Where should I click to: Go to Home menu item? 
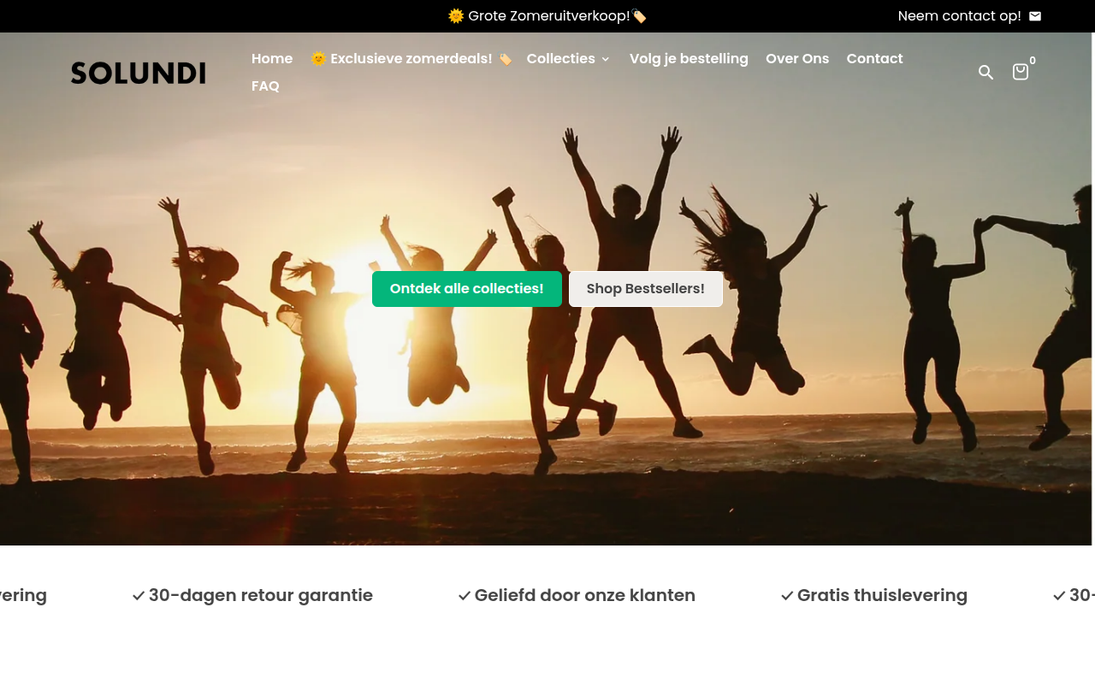(272, 58)
